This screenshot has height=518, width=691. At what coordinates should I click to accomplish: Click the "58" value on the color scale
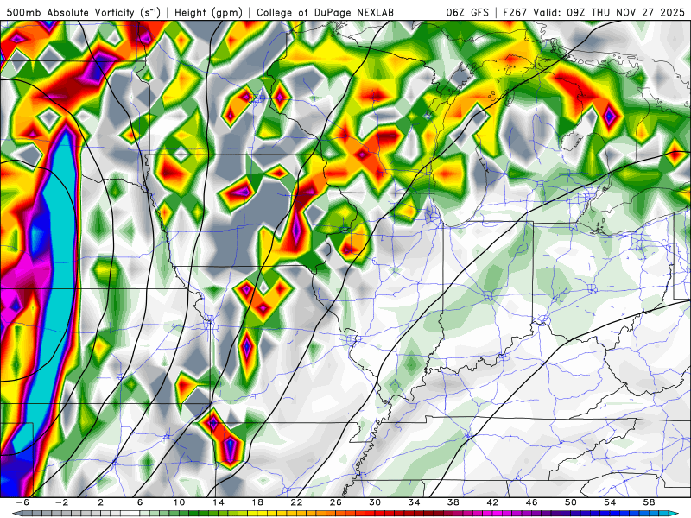(649, 502)
